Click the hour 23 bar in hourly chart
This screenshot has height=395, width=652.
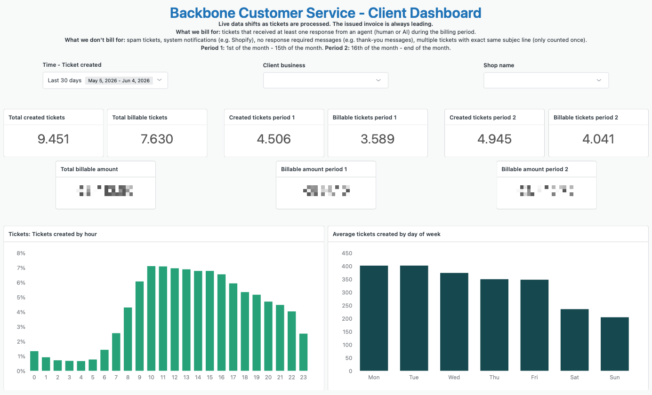coord(304,352)
